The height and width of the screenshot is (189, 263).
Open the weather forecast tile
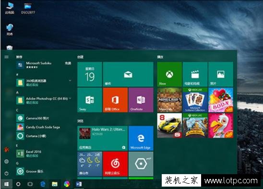pyautogui.click(x=90, y=164)
